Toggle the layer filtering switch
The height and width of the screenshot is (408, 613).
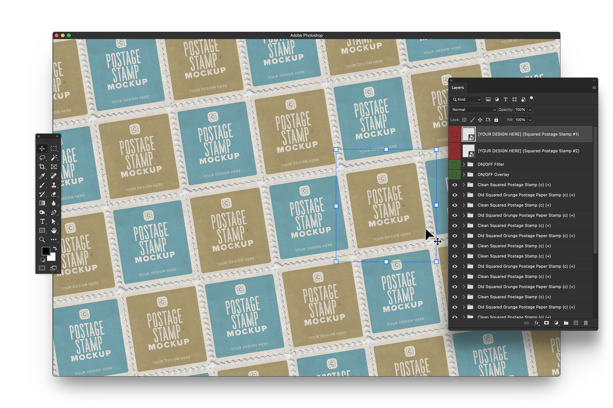pyautogui.click(x=531, y=99)
